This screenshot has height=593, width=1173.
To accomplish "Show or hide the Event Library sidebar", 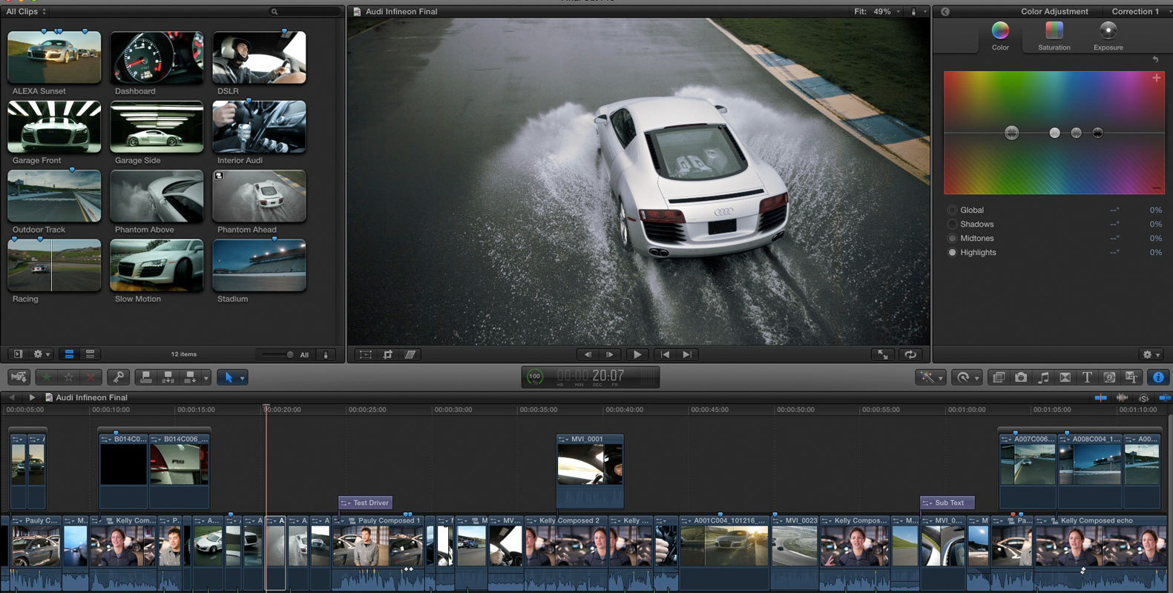I will (x=19, y=354).
